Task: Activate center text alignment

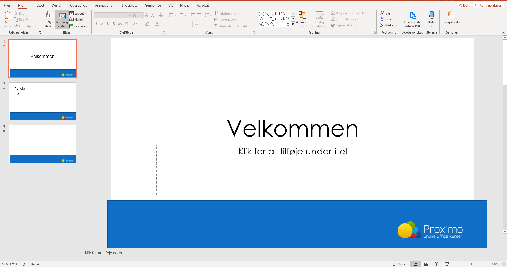Action: click(x=176, y=24)
